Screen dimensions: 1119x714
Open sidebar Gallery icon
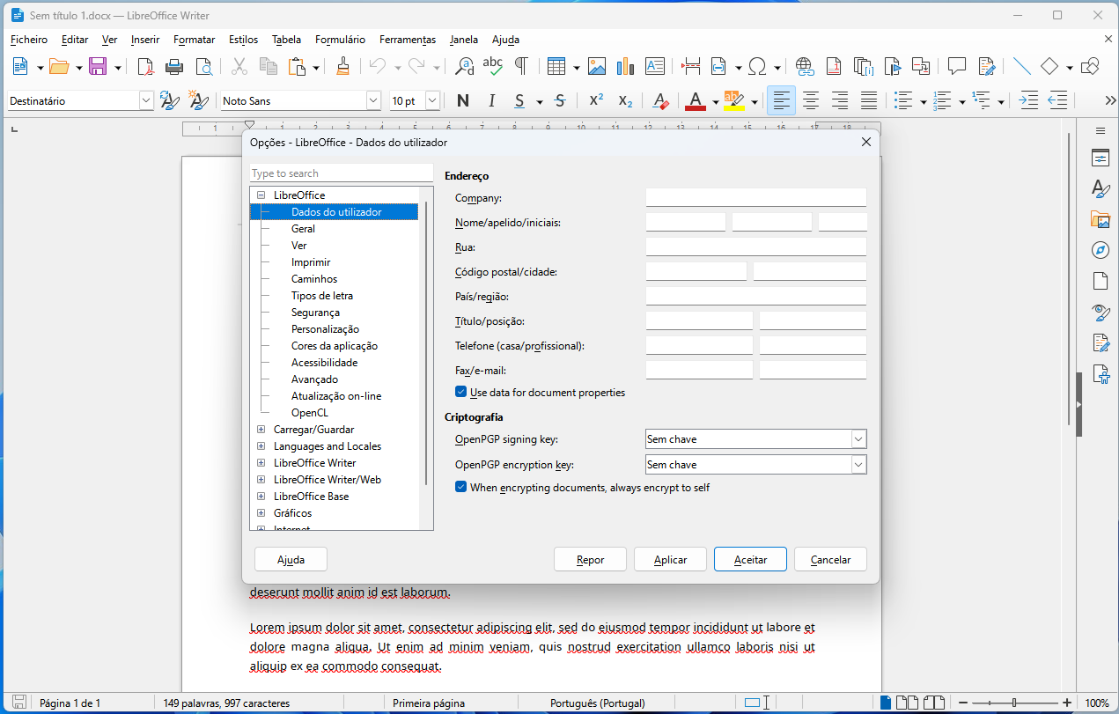[1101, 219]
